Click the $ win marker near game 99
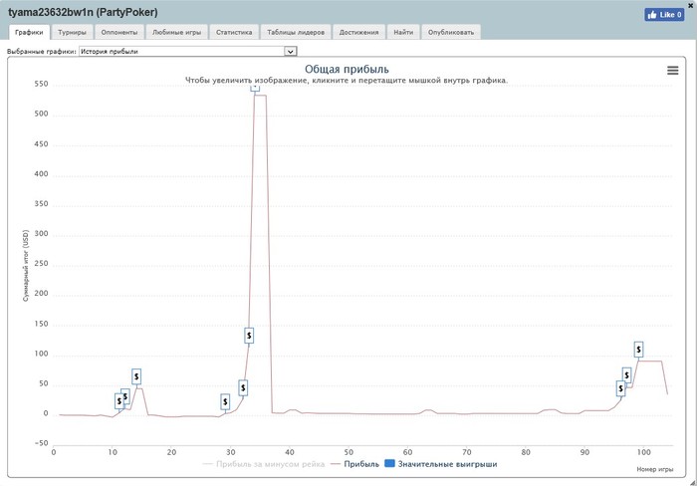697x486 pixels. [639, 350]
